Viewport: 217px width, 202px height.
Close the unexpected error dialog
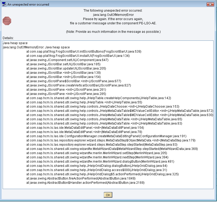(x=210, y=4)
